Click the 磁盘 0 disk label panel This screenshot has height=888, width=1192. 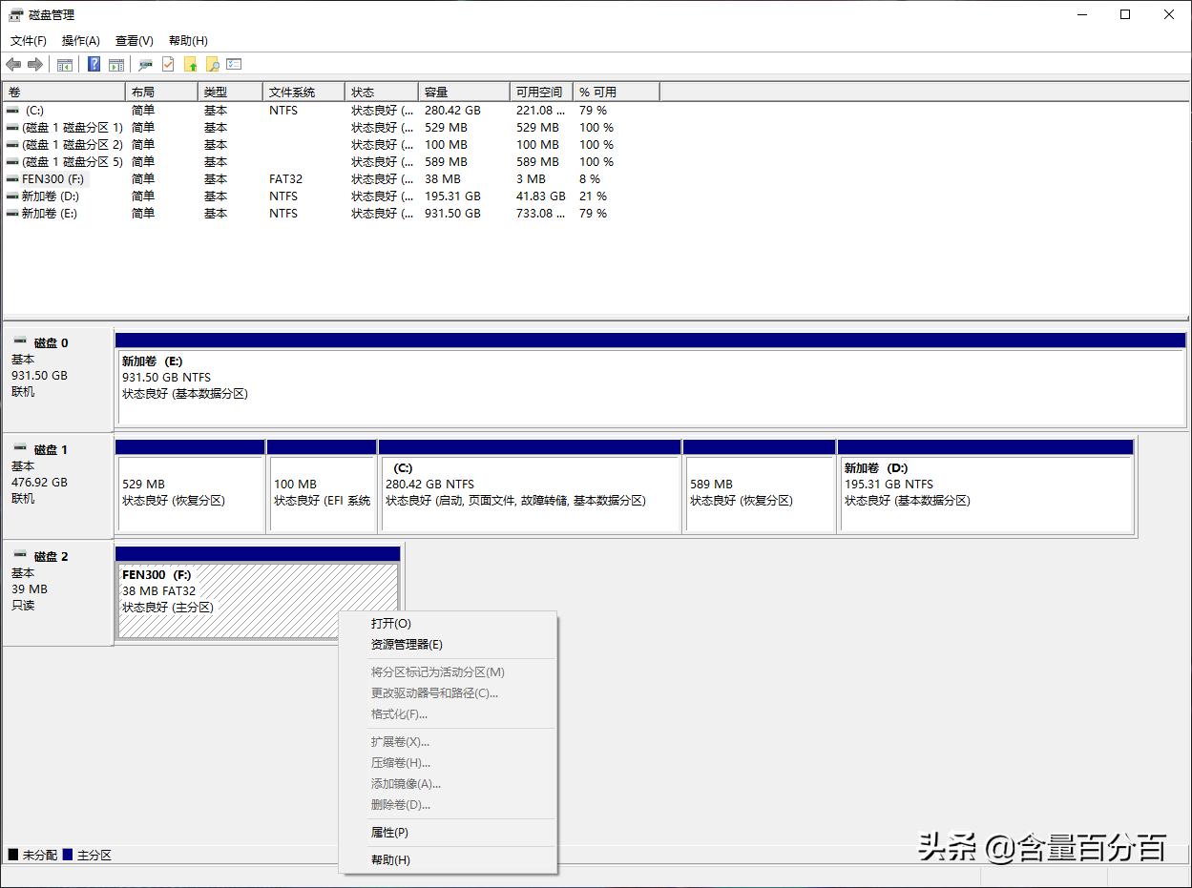[x=57, y=379]
